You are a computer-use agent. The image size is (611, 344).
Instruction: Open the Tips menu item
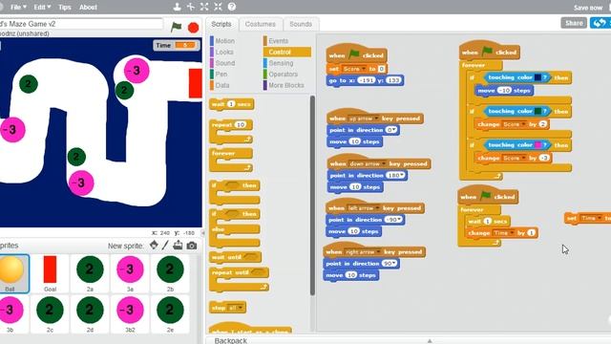coord(64,7)
